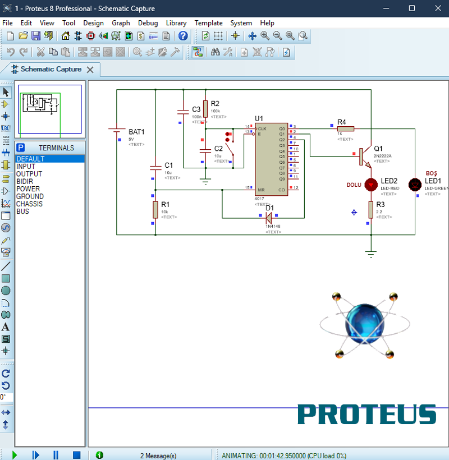Click the P pick devices button
The image size is (449, 460).
[x=21, y=148]
